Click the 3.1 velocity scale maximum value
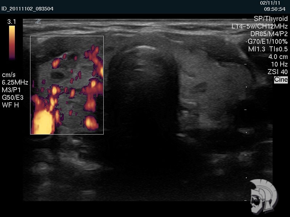The width and height of the screenshot is (290, 217). click(12, 22)
